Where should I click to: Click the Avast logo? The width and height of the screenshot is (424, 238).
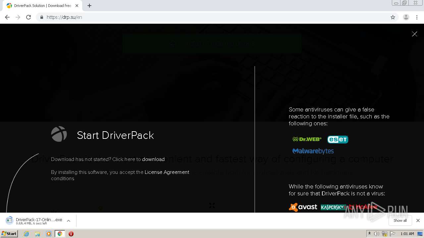[x=303, y=207]
